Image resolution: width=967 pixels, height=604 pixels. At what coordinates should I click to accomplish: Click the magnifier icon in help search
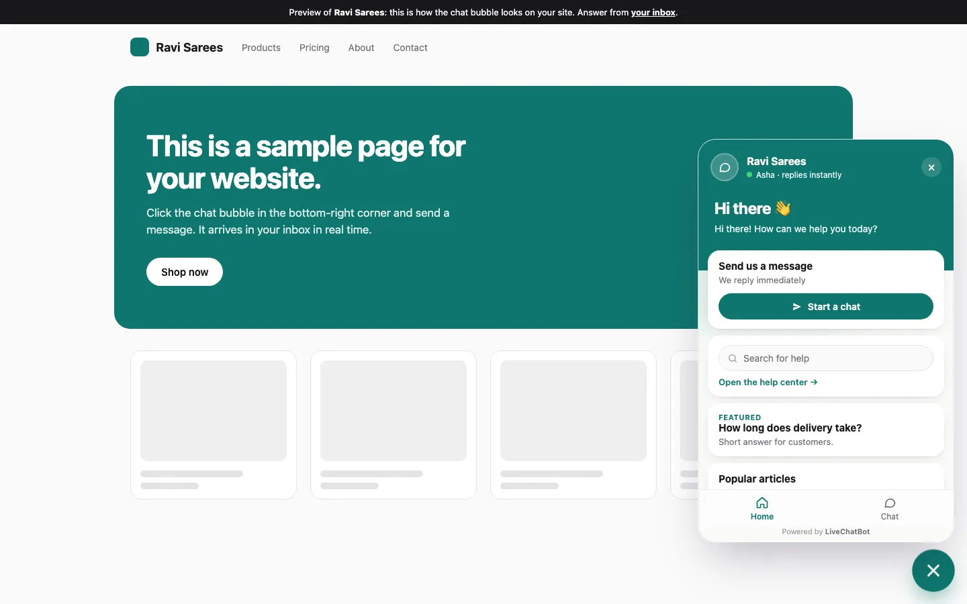coord(733,358)
